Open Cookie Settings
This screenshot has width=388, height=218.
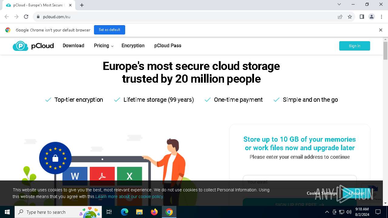tap(322, 193)
